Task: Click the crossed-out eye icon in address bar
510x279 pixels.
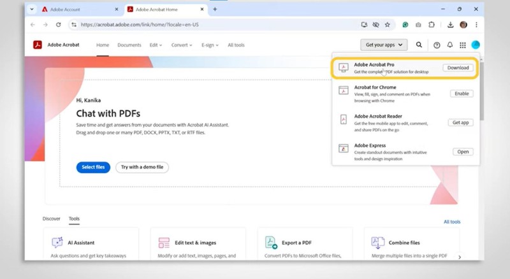Action: [375, 25]
